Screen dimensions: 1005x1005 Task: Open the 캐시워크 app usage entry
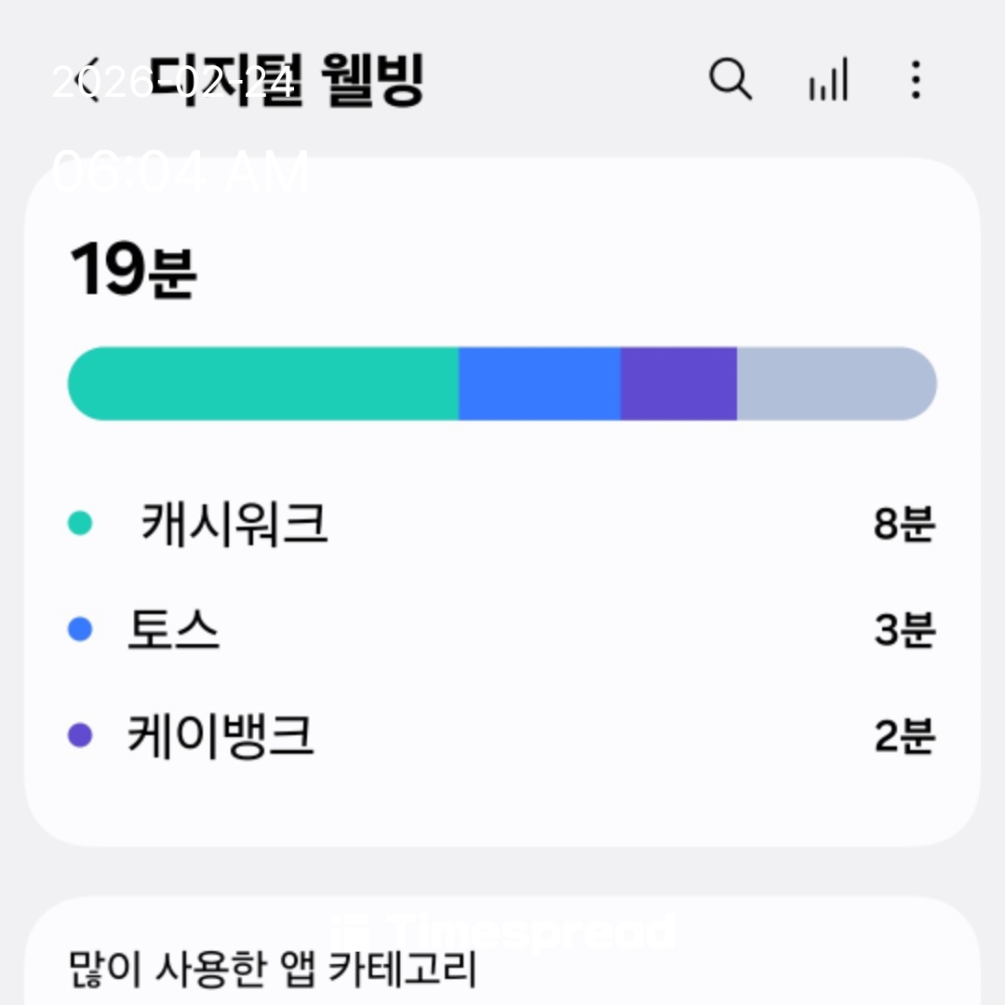[x=234, y=524]
